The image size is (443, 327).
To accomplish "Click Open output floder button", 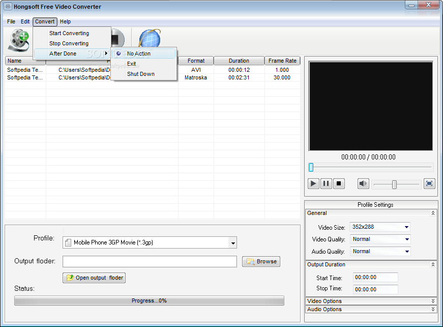I will (x=94, y=278).
